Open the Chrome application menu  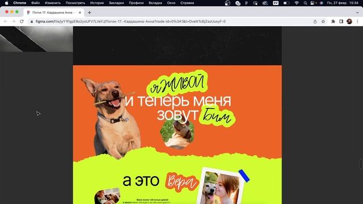(20, 3)
